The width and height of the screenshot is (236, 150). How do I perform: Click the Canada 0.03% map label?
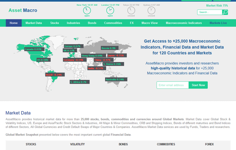click(34, 49)
